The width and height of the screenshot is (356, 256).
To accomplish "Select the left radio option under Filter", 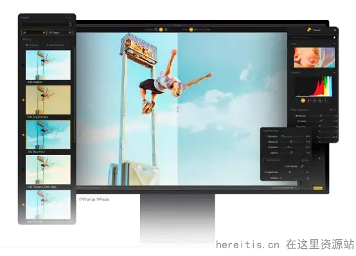I will (x=27, y=45).
